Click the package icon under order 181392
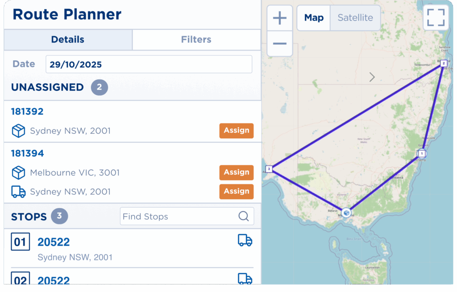This screenshot has width=457, height=292. [x=18, y=131]
